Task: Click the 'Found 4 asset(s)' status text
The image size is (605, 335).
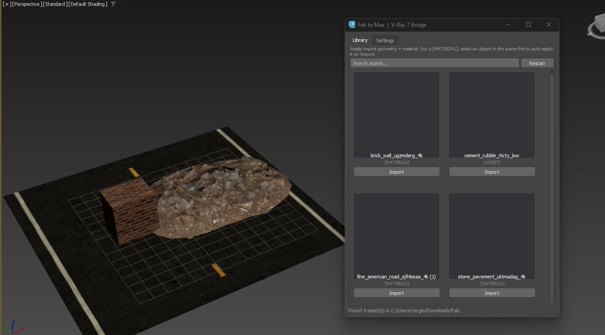Action: point(404,310)
